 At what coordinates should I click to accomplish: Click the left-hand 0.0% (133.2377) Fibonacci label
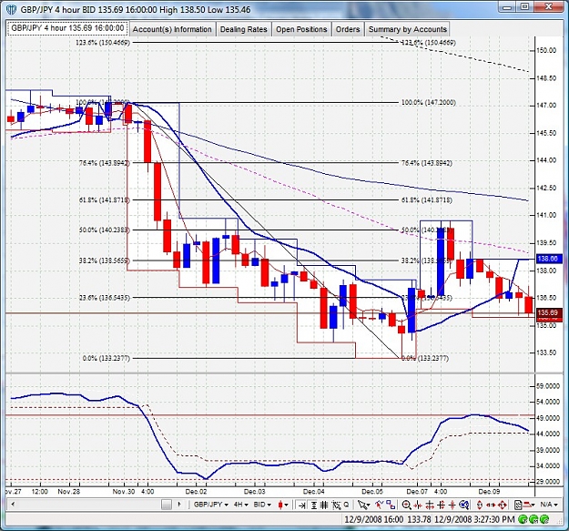(x=106, y=358)
